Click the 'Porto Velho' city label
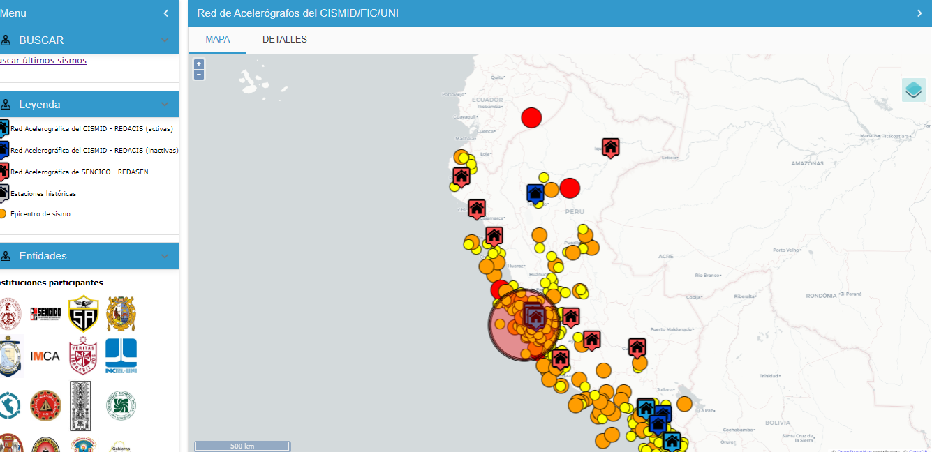 click(787, 250)
